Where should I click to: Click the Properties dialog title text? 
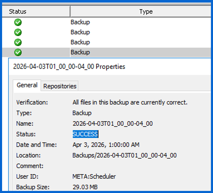(x=69, y=66)
